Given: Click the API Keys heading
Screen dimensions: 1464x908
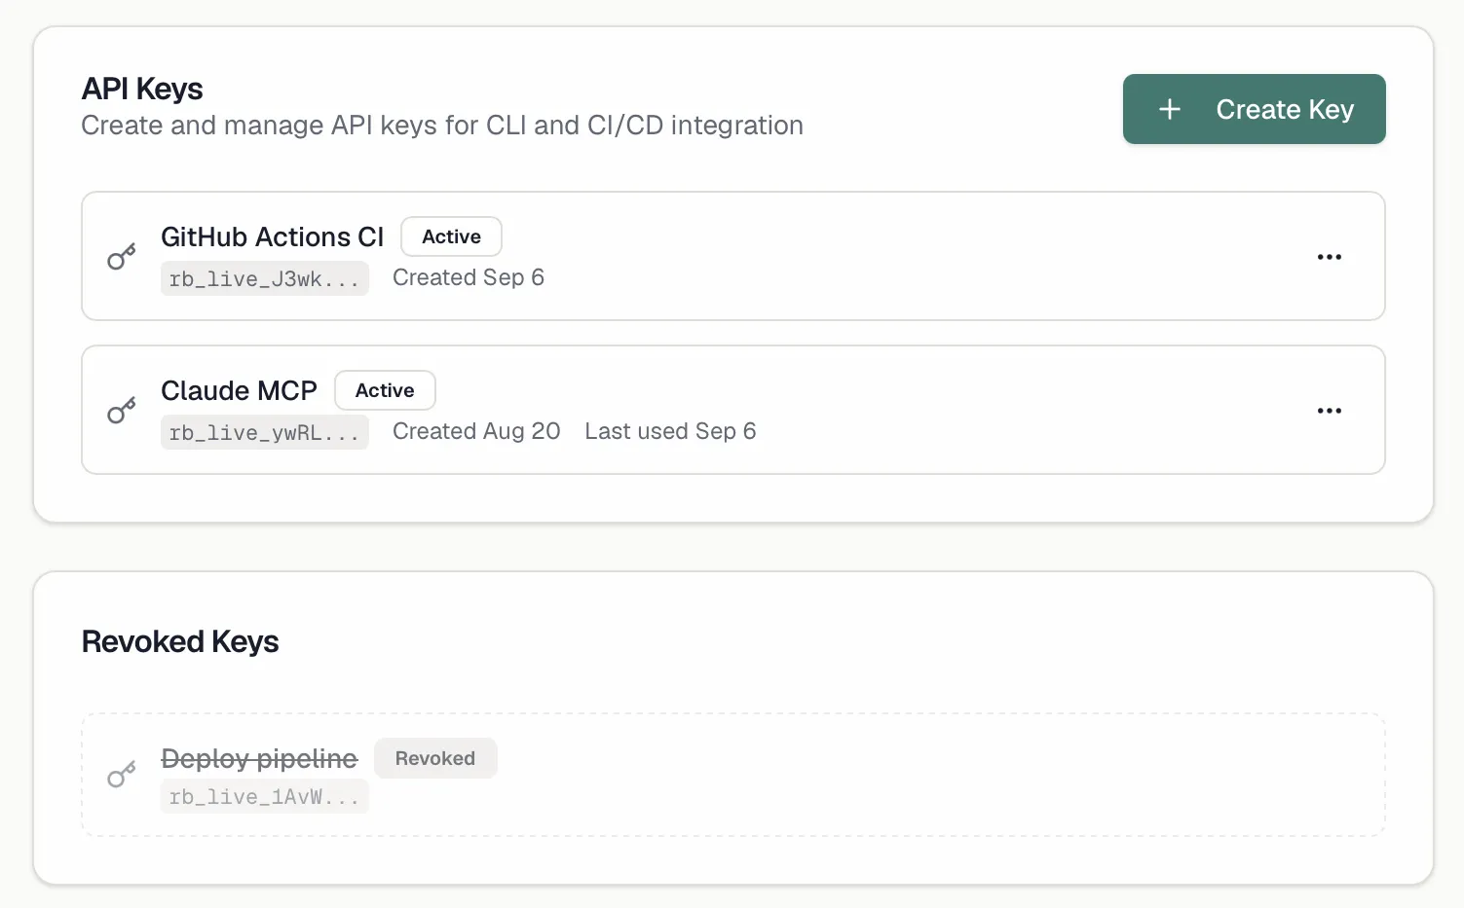Looking at the screenshot, I should click(x=142, y=89).
